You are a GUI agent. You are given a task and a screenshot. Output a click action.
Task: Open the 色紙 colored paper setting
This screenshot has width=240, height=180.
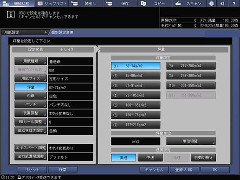pyautogui.click(x=31, y=96)
